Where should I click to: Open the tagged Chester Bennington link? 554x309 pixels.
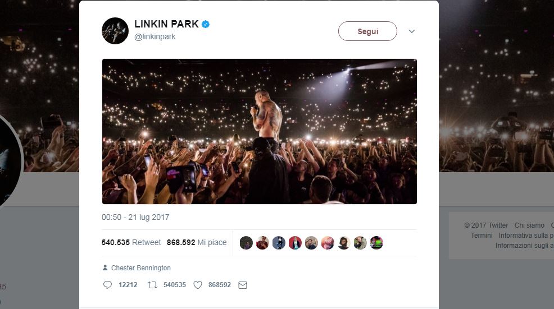(x=141, y=268)
